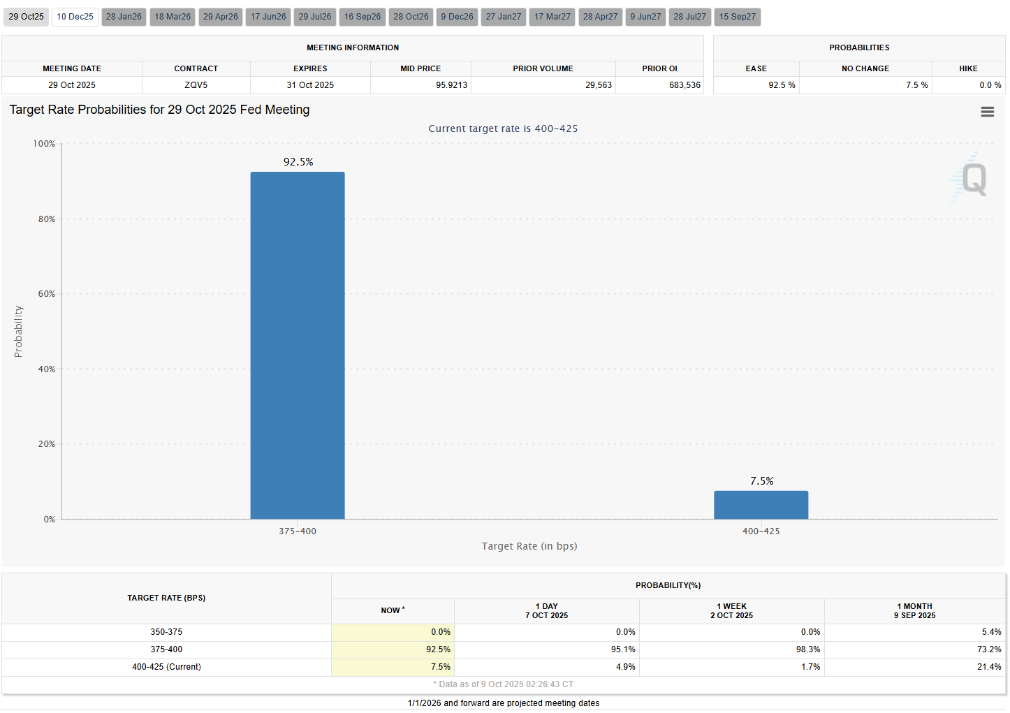Switch to the 9 Jun27 tab
The image size is (1010, 713).
(645, 17)
